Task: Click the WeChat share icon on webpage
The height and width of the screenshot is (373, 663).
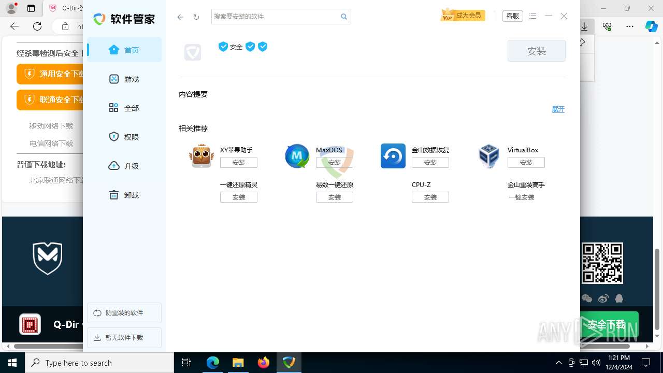Action: coord(587,298)
